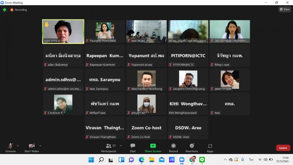293x165 pixels.
Task: Show hidden icons in system tray
Action: [x=225, y=159]
